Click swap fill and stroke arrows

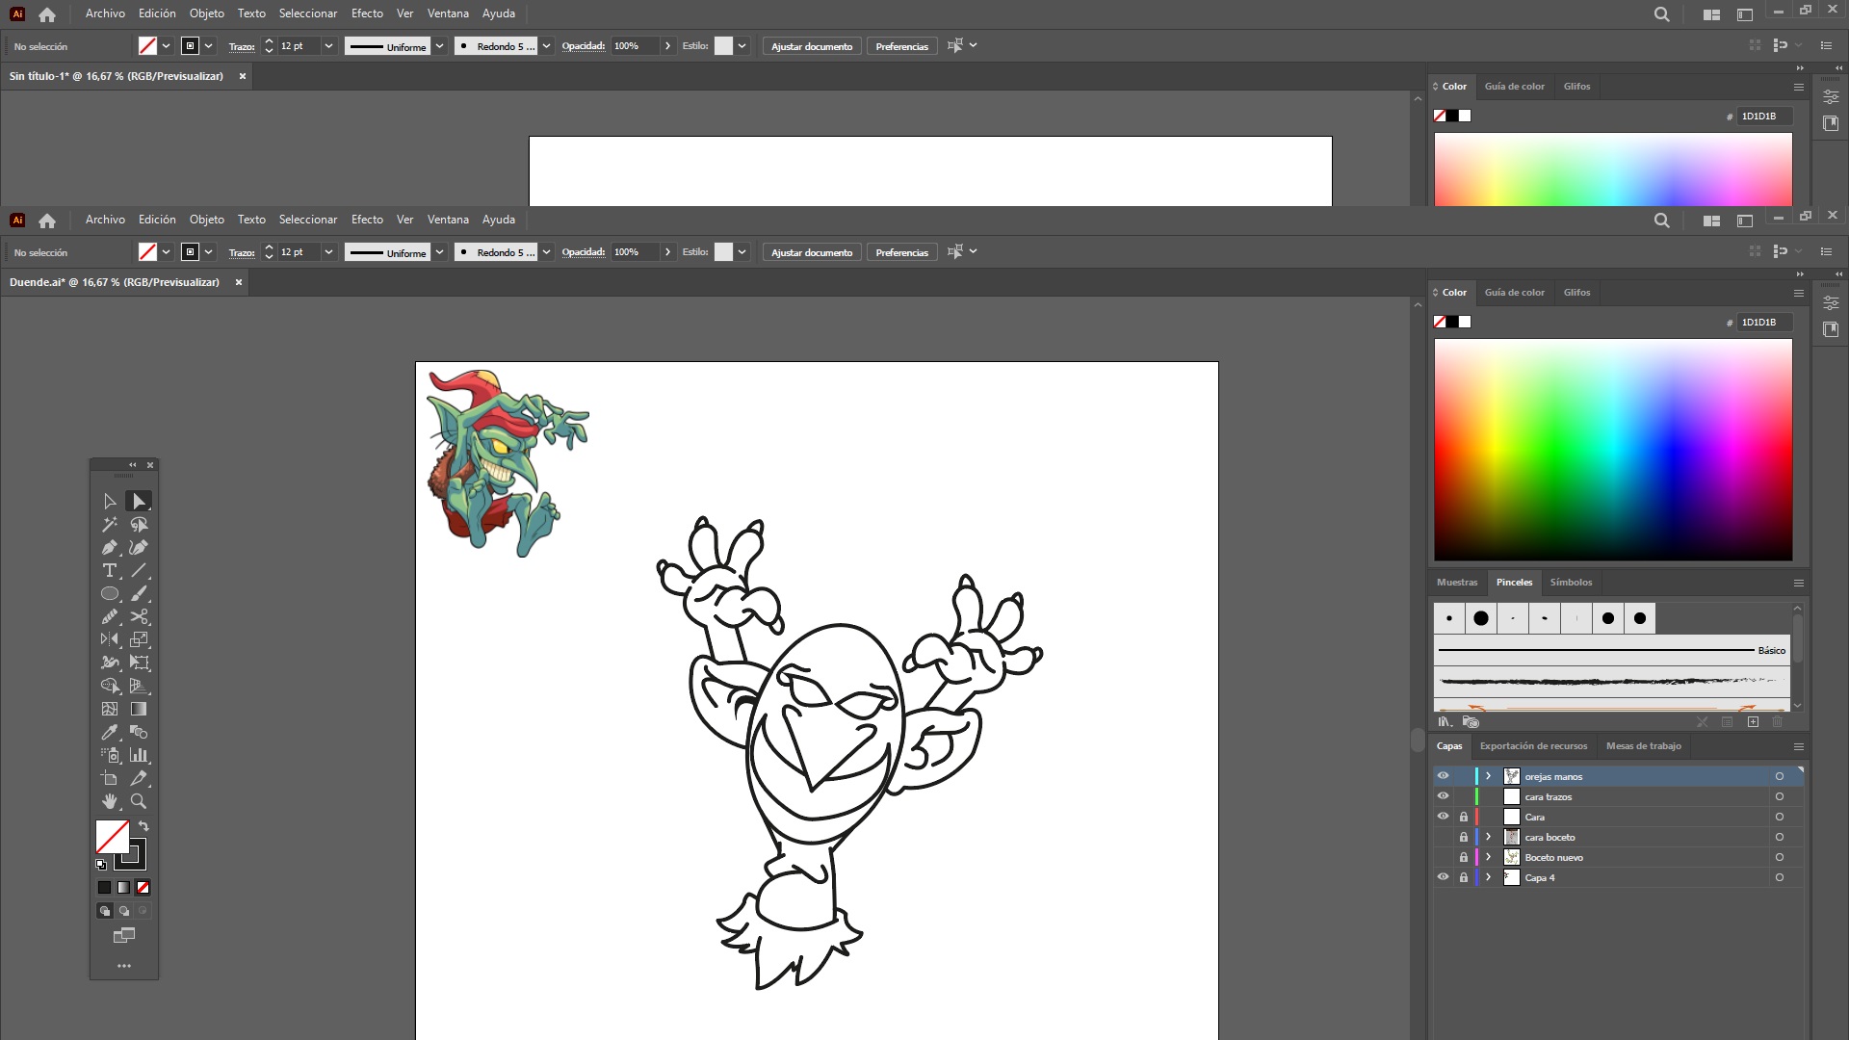tap(143, 826)
